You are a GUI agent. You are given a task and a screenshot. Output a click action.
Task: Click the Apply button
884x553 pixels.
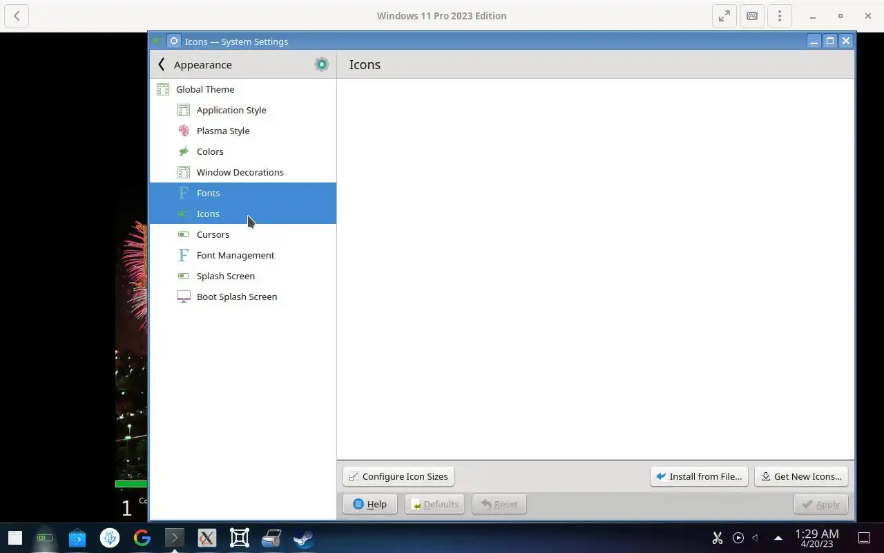coord(821,504)
